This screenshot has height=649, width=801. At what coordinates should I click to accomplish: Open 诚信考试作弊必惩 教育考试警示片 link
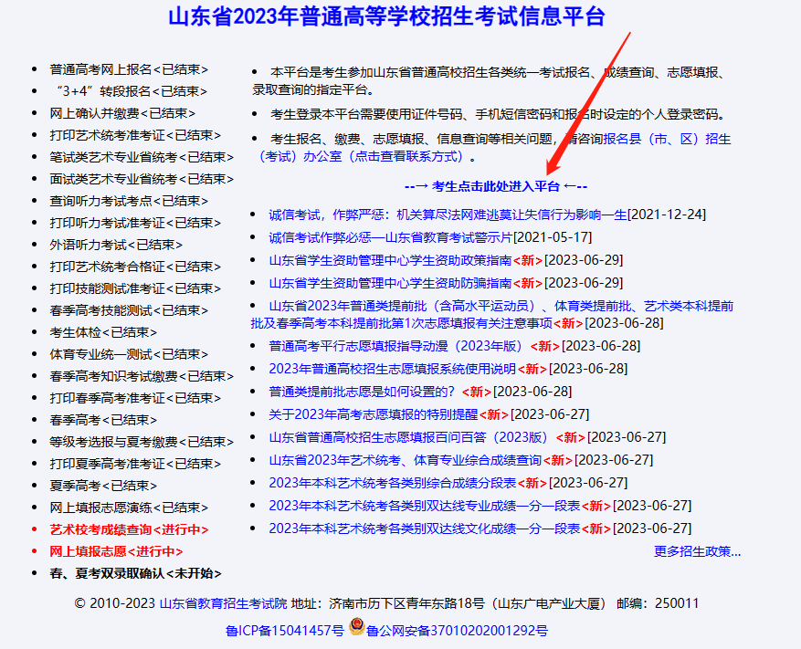(x=390, y=236)
